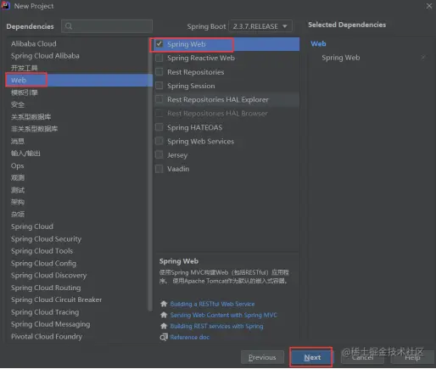The height and width of the screenshot is (369, 436).
Task: Select the Alibaba Cloud category
Action: (x=33, y=43)
